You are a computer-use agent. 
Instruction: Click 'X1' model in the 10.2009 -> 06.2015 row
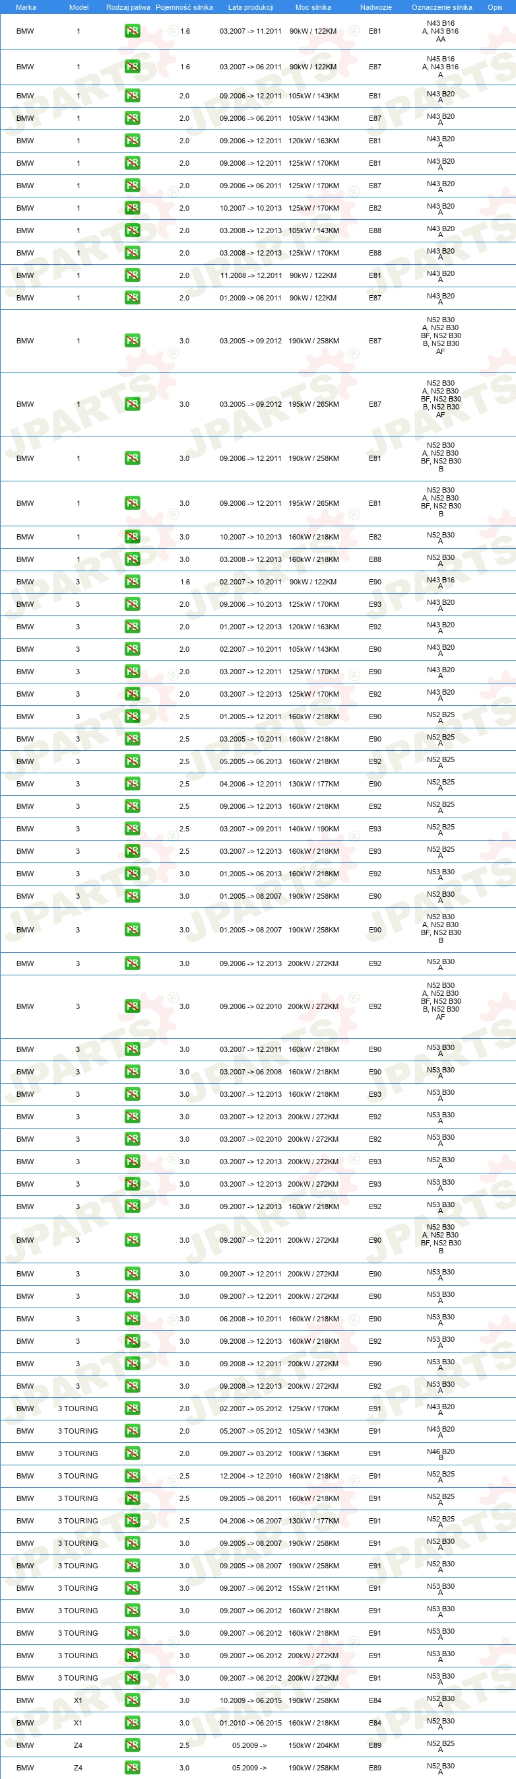78,1700
